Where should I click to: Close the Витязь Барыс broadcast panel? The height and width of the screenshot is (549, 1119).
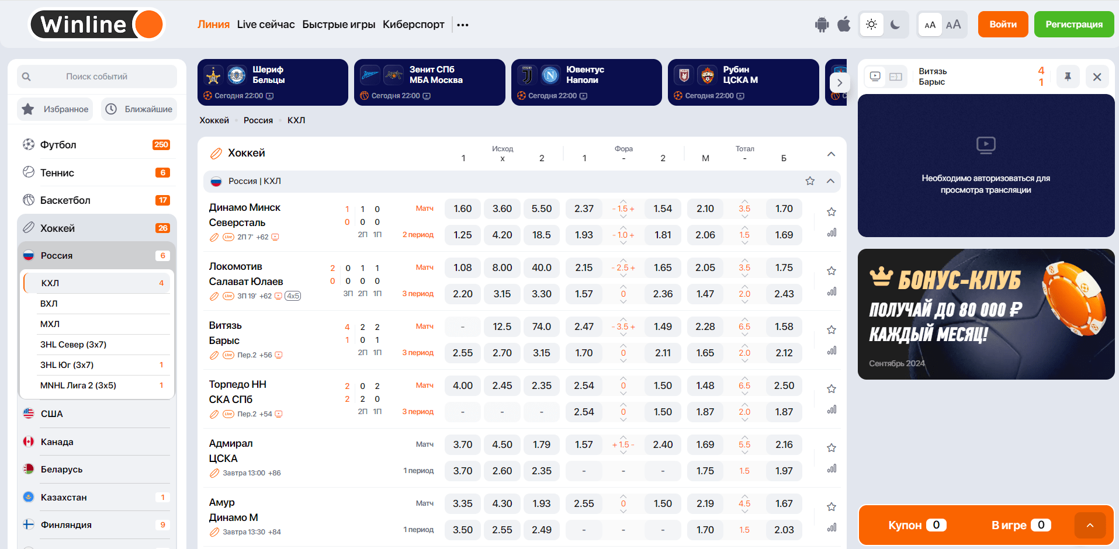(1097, 77)
